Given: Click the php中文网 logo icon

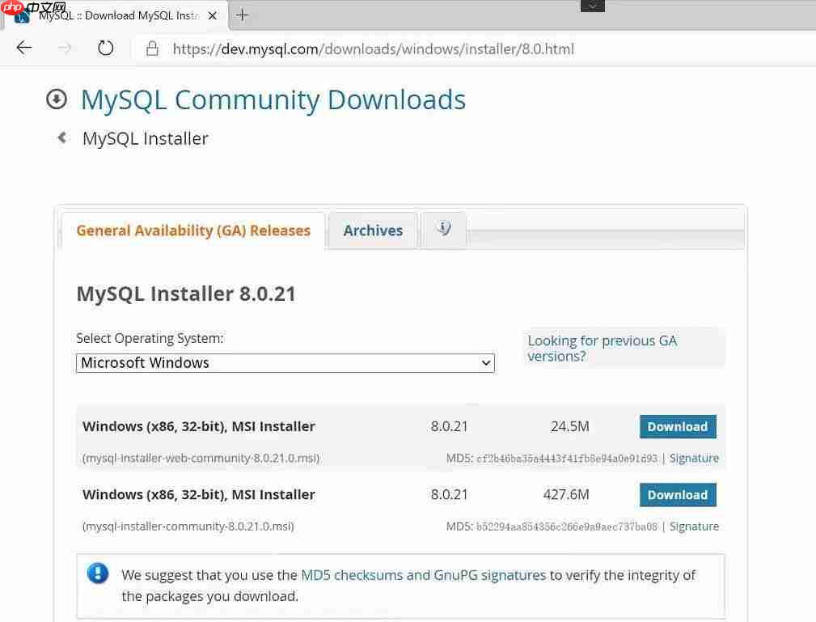Looking at the screenshot, I should point(13,8).
